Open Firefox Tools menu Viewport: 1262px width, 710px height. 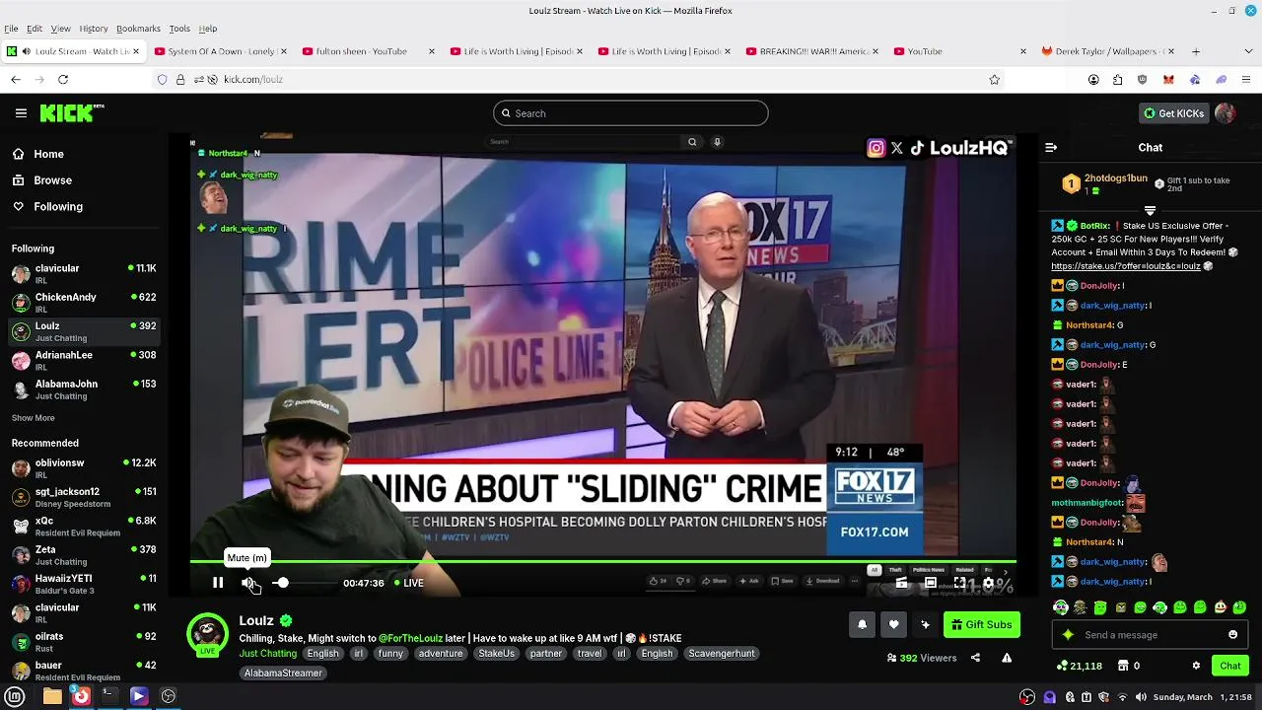tap(179, 29)
